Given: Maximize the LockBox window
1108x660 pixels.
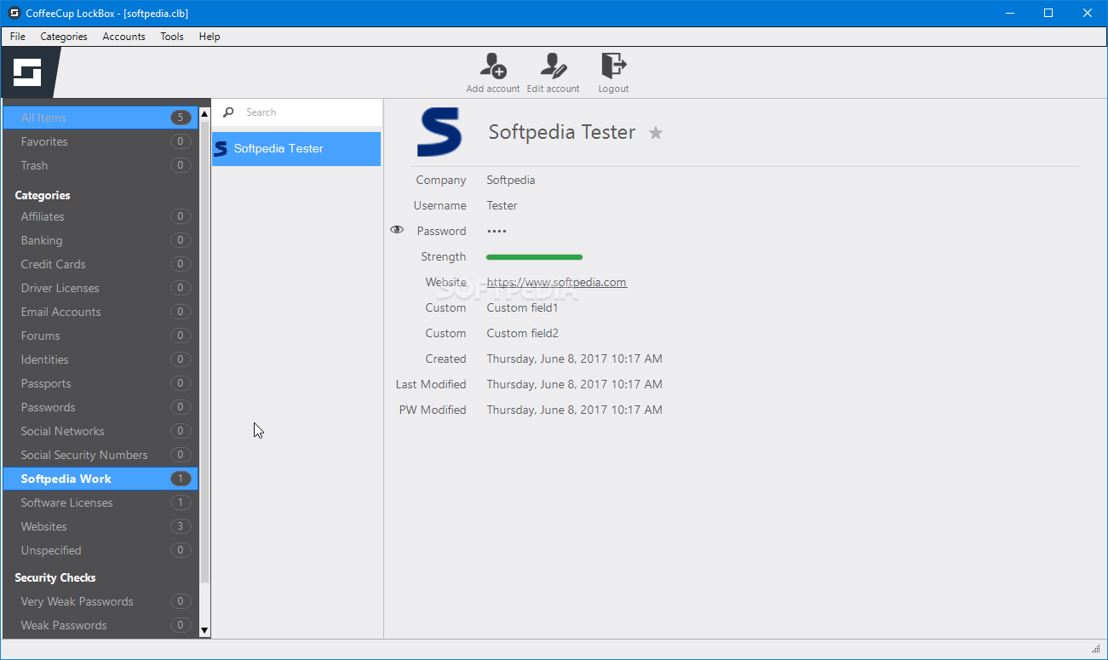Looking at the screenshot, I should point(1048,13).
